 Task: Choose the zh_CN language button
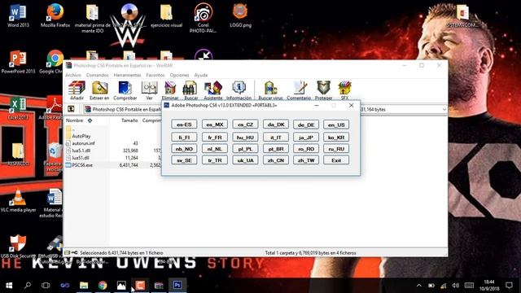(276, 160)
